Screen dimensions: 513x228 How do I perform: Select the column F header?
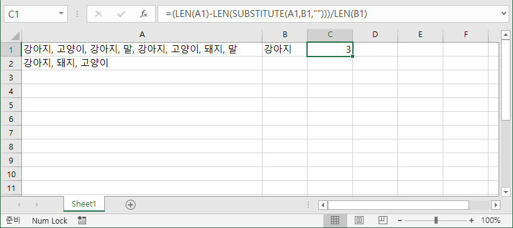coord(466,35)
